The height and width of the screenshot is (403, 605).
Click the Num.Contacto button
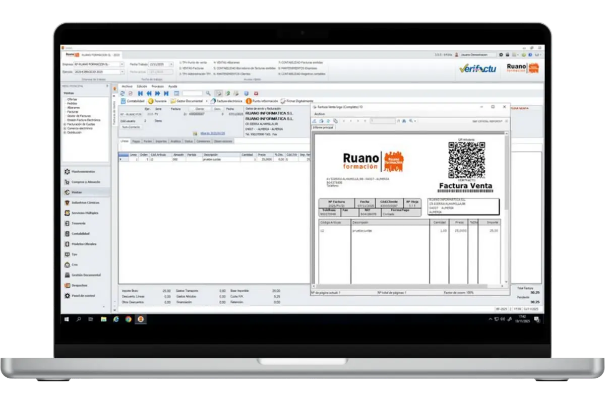tap(131, 127)
